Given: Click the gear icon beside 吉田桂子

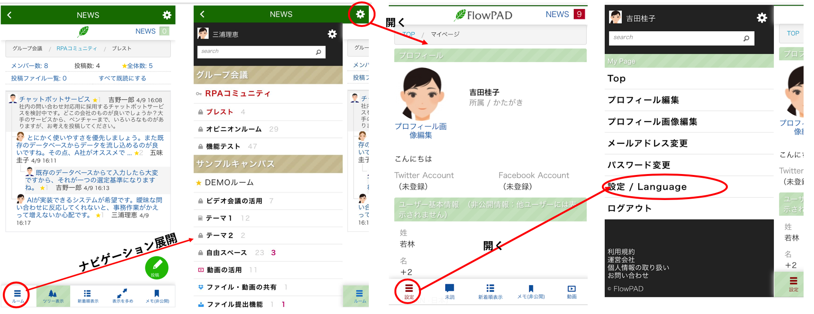Looking at the screenshot, I should point(761,18).
